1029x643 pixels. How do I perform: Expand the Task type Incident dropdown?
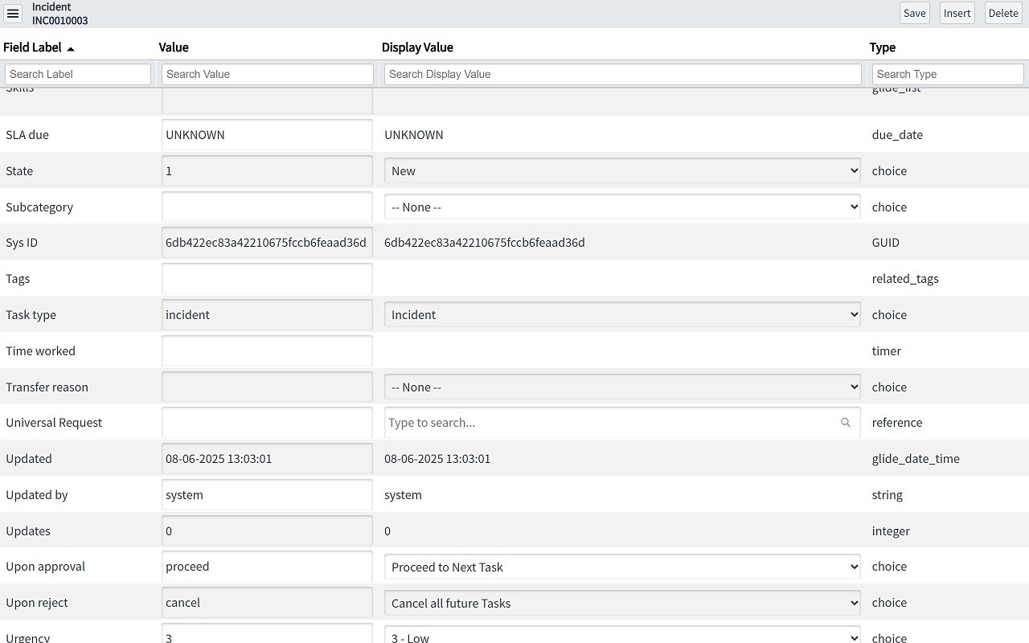tap(621, 315)
